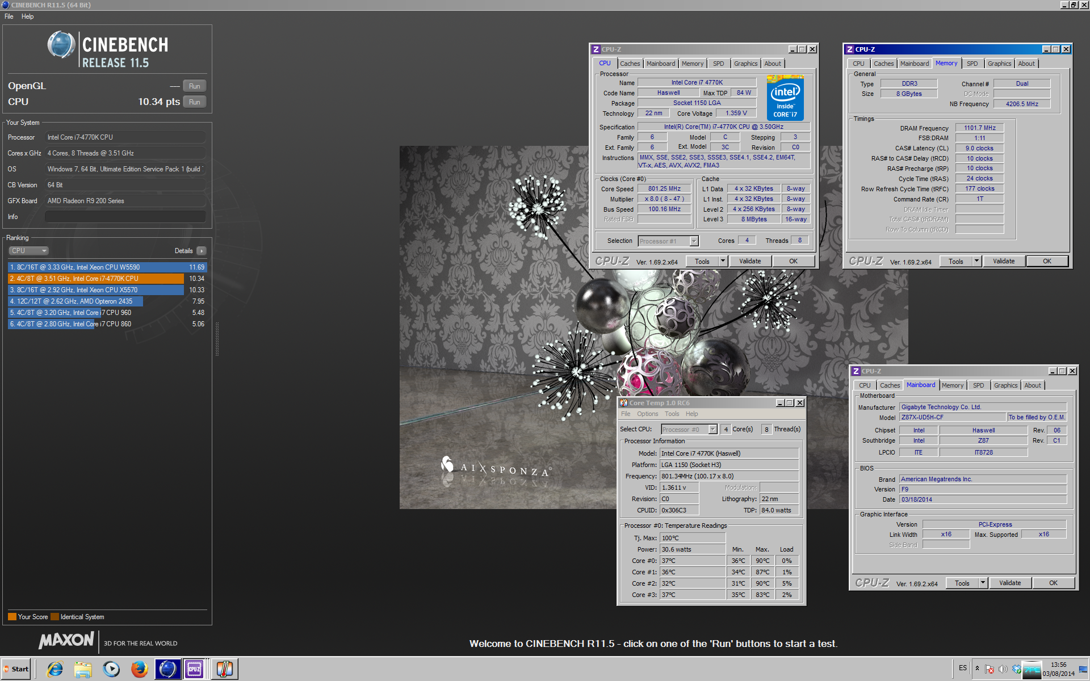Image resolution: width=1090 pixels, height=681 pixels.
Task: Open About tab in CPU-Z Memory window
Action: point(1026,64)
